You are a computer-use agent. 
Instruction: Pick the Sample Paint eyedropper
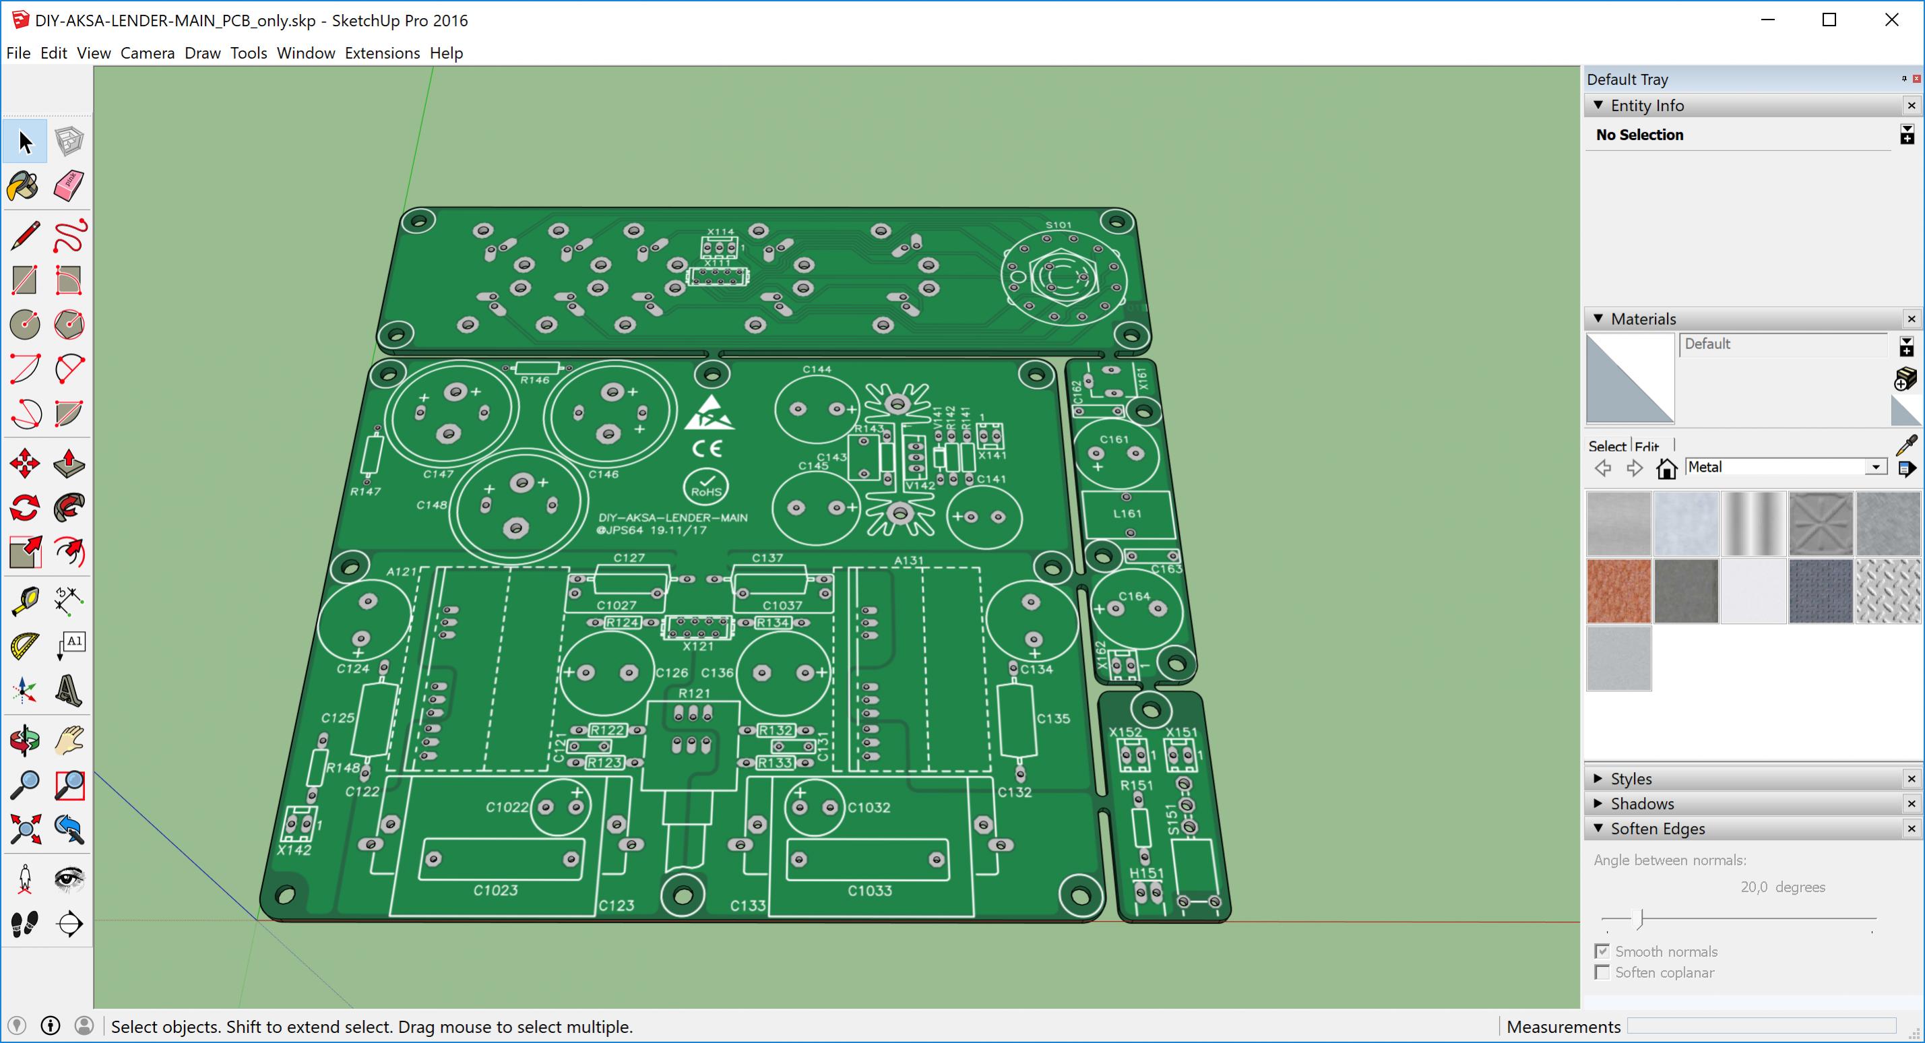pyautogui.click(x=1906, y=445)
